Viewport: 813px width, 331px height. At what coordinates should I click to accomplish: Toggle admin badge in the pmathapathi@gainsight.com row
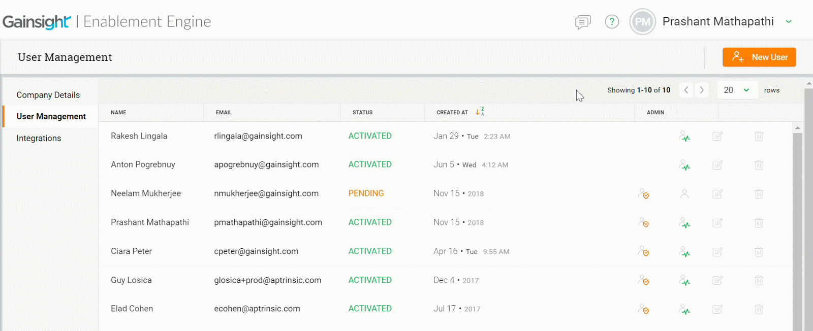coord(644,223)
